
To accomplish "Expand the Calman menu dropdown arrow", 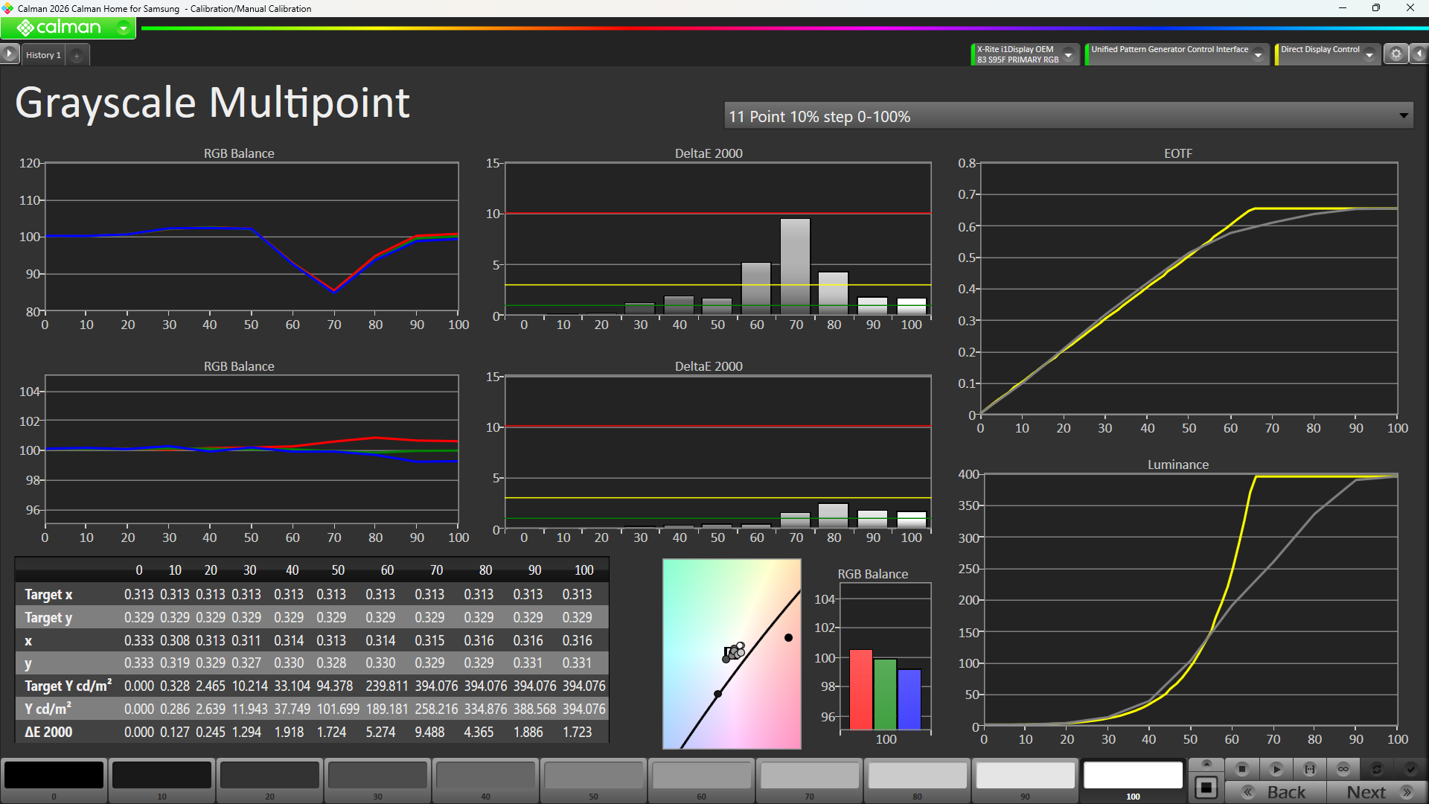I will [124, 28].
